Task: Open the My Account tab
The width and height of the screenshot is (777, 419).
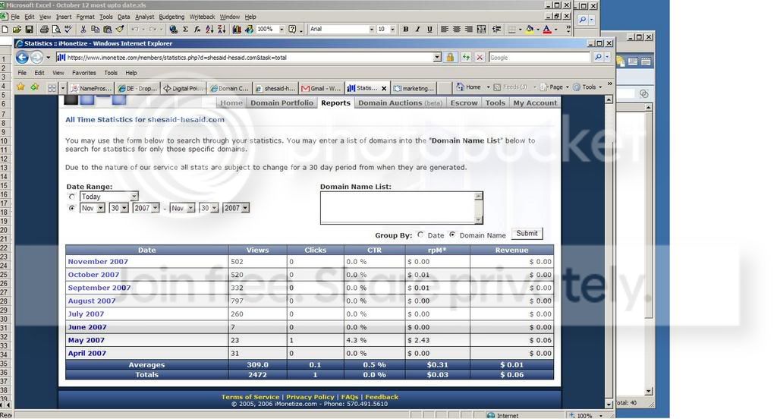Action: 535,103
